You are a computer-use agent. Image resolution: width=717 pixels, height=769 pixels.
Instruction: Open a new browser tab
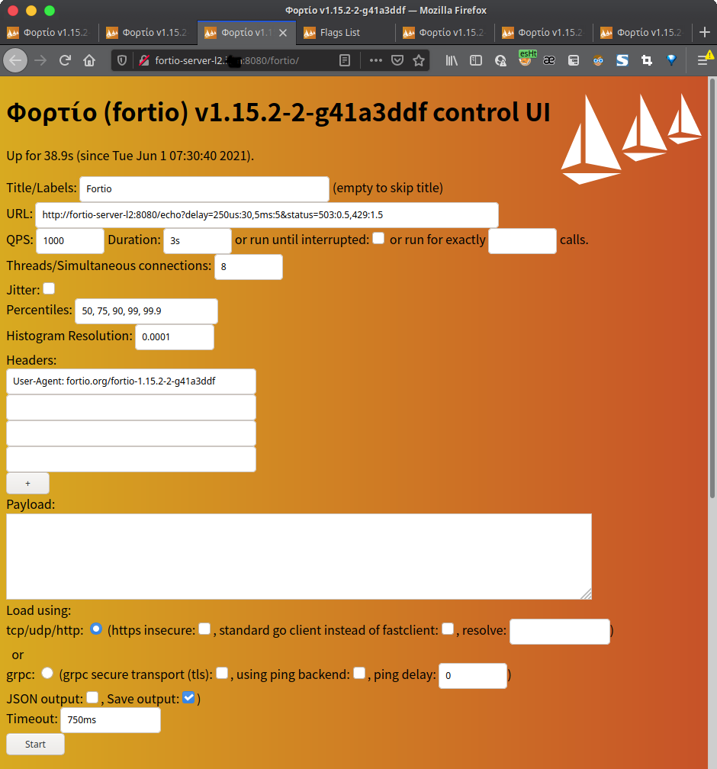click(704, 32)
